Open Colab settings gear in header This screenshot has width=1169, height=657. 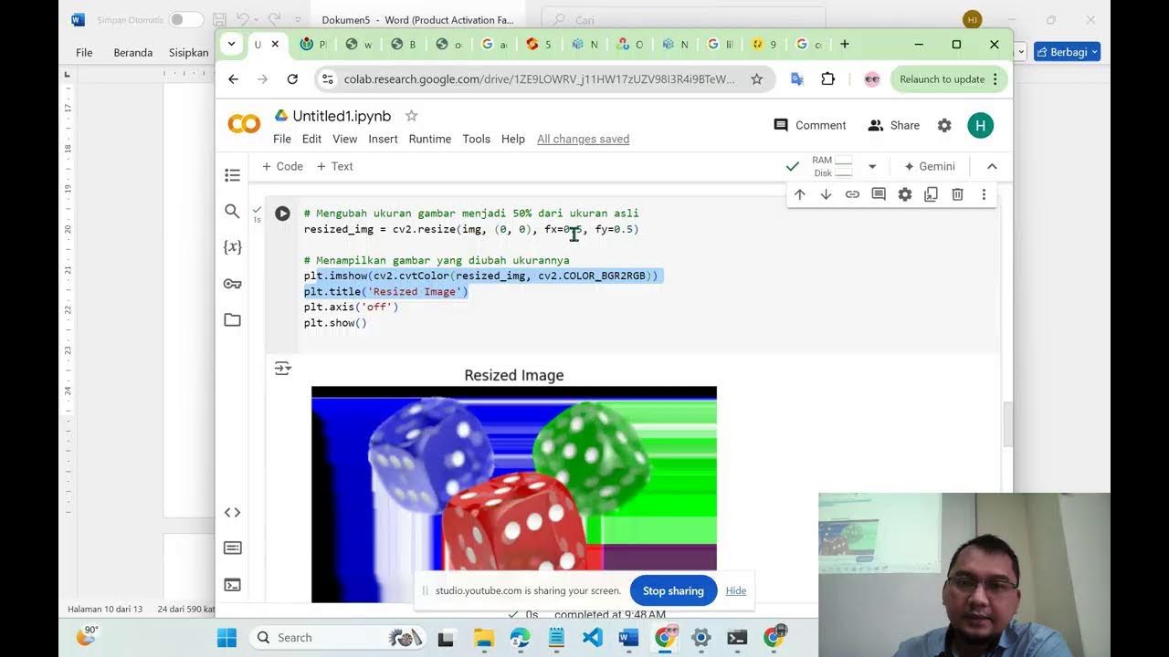click(x=944, y=125)
